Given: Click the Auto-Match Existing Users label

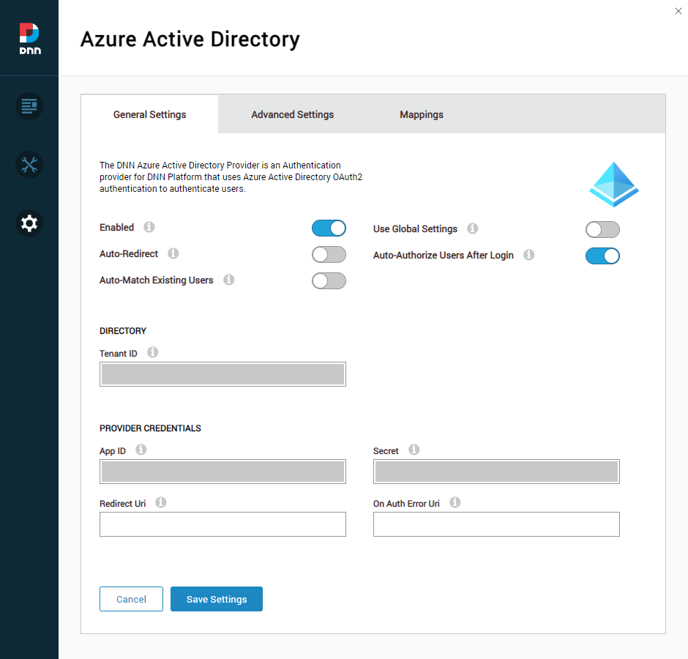Looking at the screenshot, I should [x=156, y=280].
